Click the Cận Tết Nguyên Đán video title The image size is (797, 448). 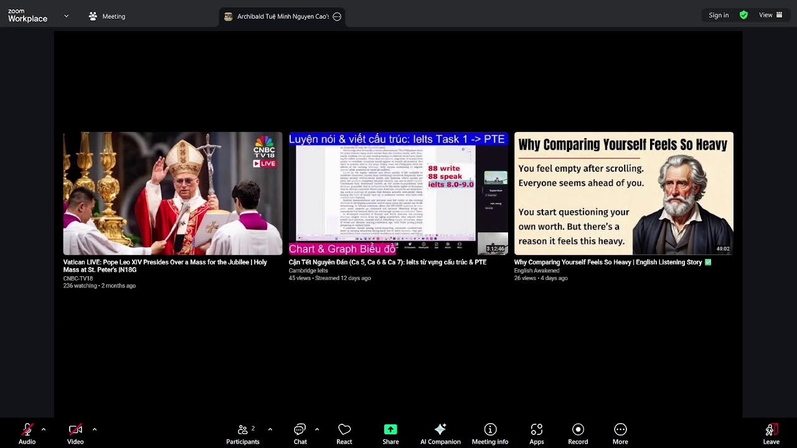387,262
